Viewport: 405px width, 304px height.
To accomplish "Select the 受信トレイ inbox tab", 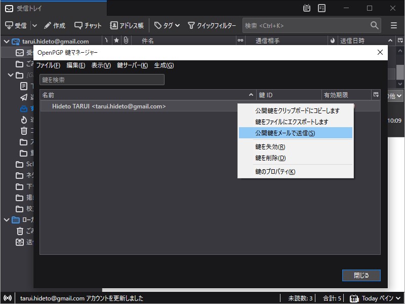I will pos(54,8).
